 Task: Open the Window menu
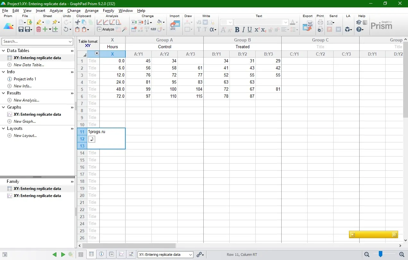coord(125,11)
